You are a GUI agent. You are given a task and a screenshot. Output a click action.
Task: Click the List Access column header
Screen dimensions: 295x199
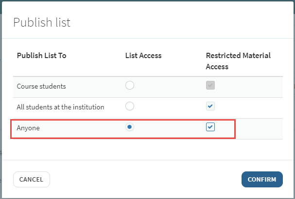click(143, 56)
